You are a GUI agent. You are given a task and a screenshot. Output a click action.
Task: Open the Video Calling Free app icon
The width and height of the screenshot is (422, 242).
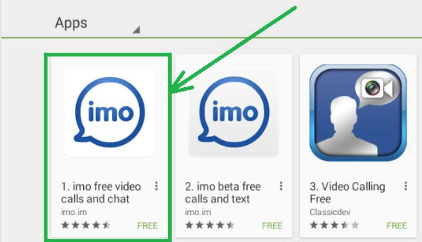[358, 112]
